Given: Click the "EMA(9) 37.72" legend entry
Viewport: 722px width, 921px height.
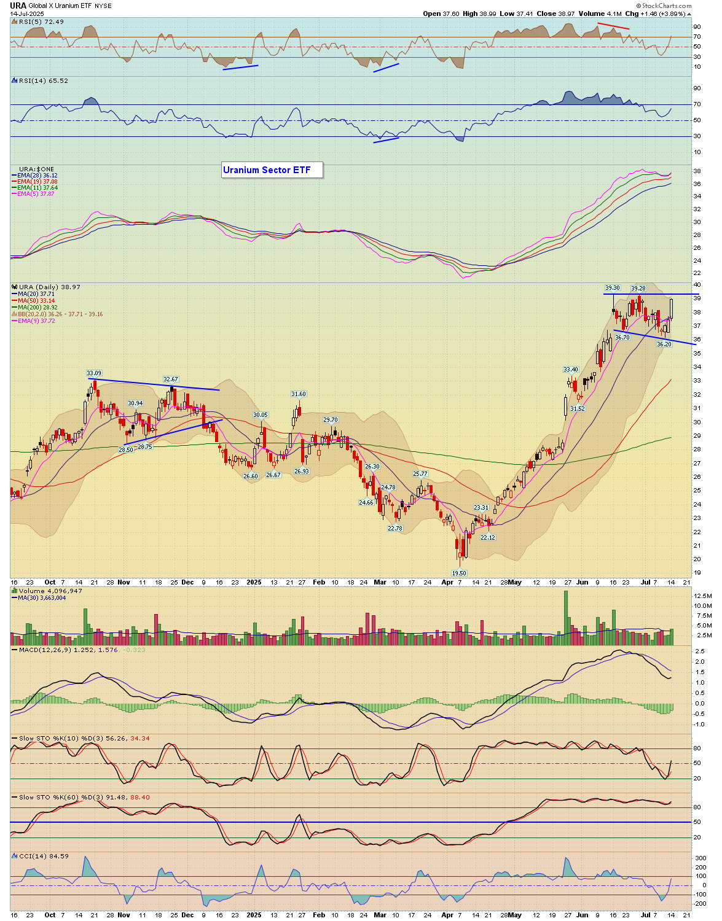Looking at the screenshot, I should point(36,321).
